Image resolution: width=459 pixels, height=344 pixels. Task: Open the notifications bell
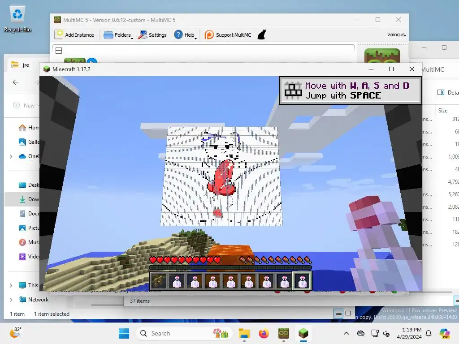point(429,333)
